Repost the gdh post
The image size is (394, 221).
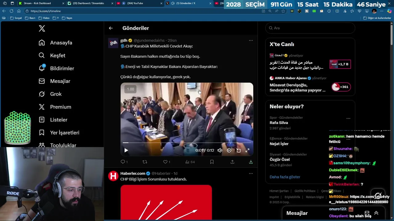click(145, 162)
